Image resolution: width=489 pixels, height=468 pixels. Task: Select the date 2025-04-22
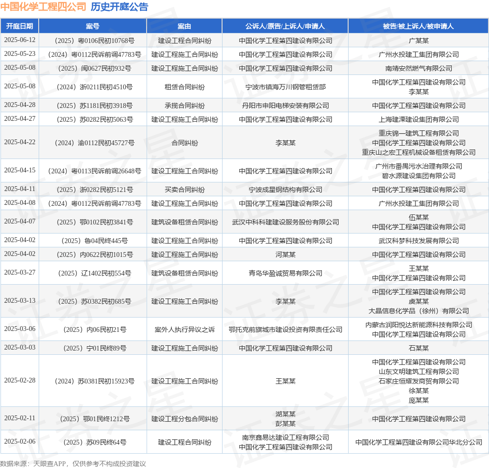20,142
